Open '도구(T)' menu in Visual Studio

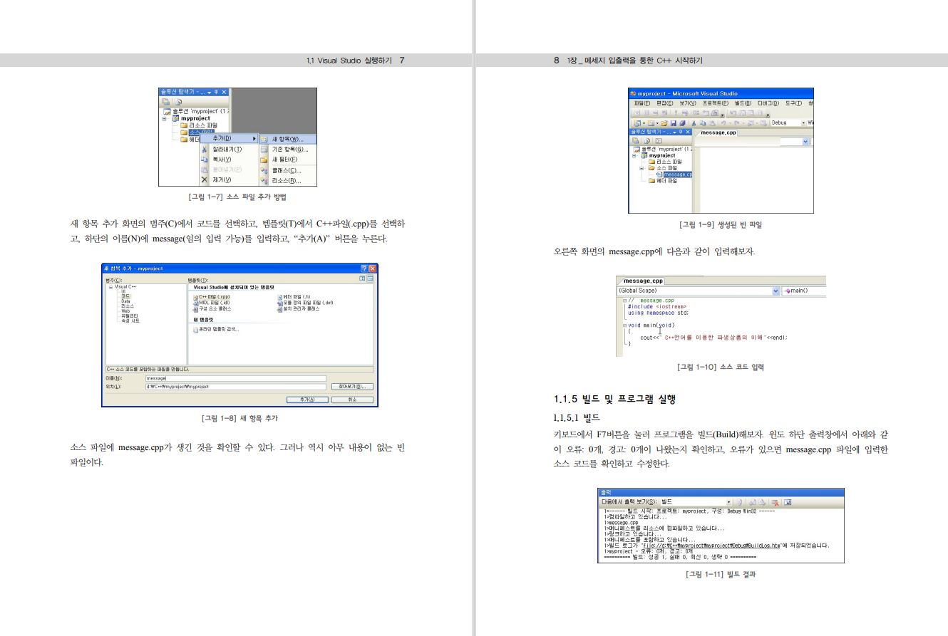point(794,103)
